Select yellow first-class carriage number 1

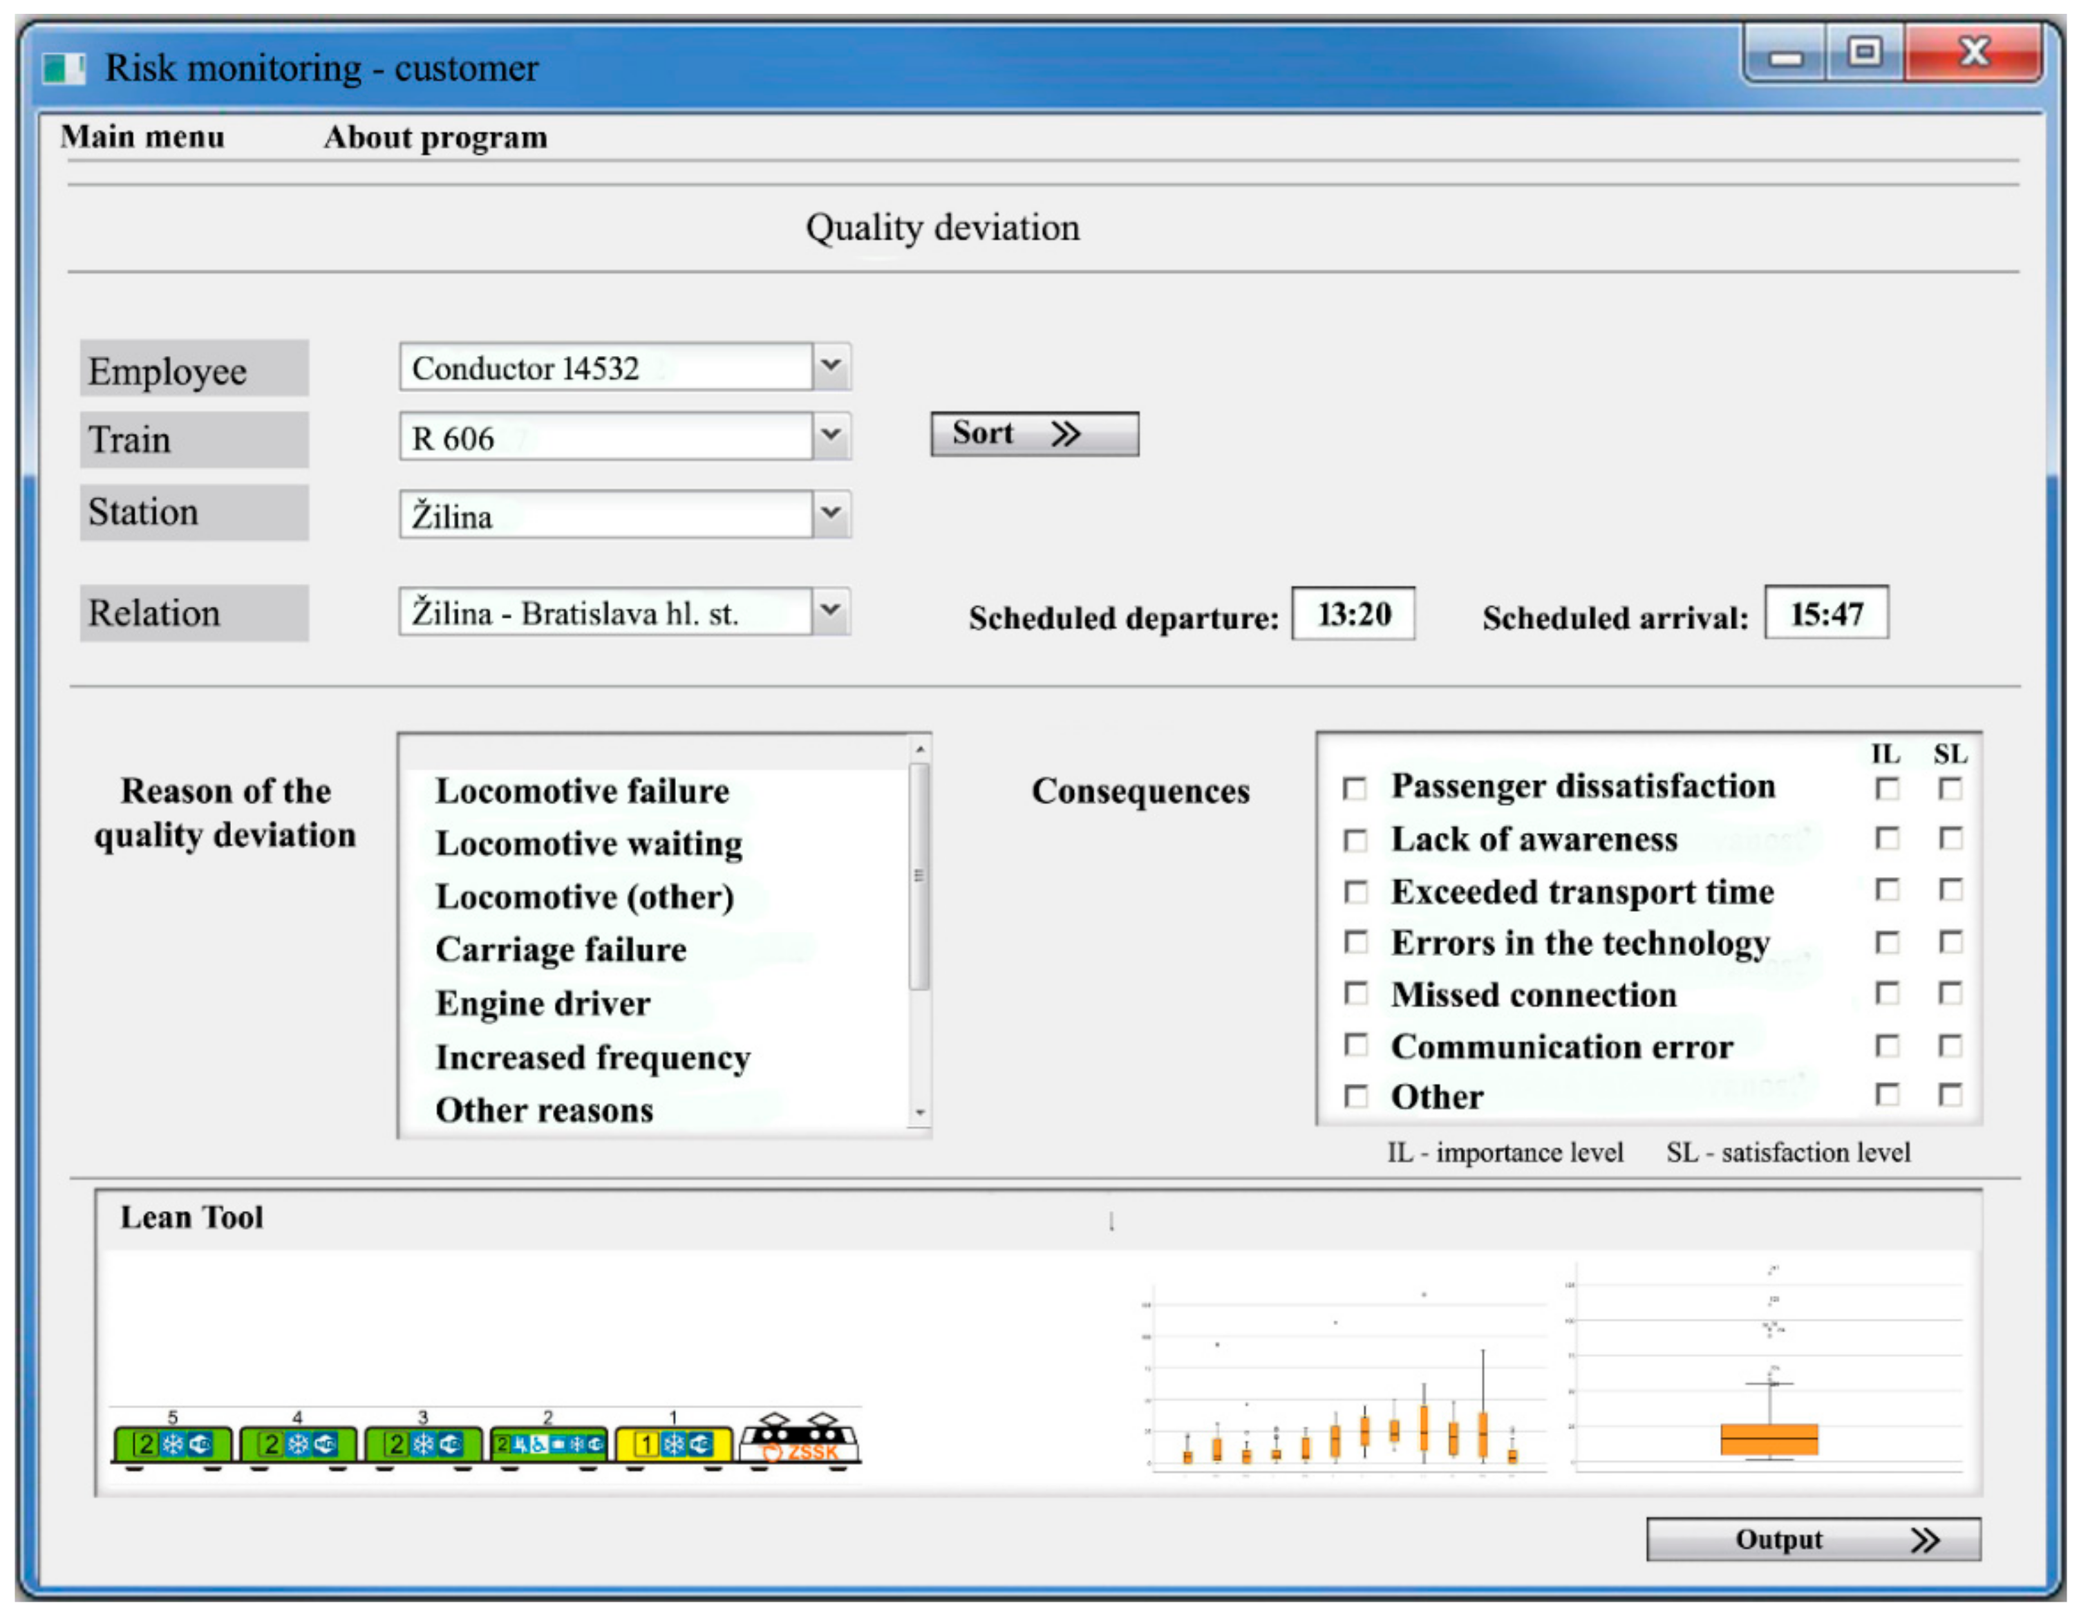click(x=673, y=1443)
